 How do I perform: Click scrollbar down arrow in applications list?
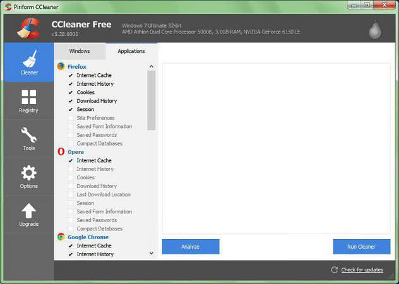point(152,253)
